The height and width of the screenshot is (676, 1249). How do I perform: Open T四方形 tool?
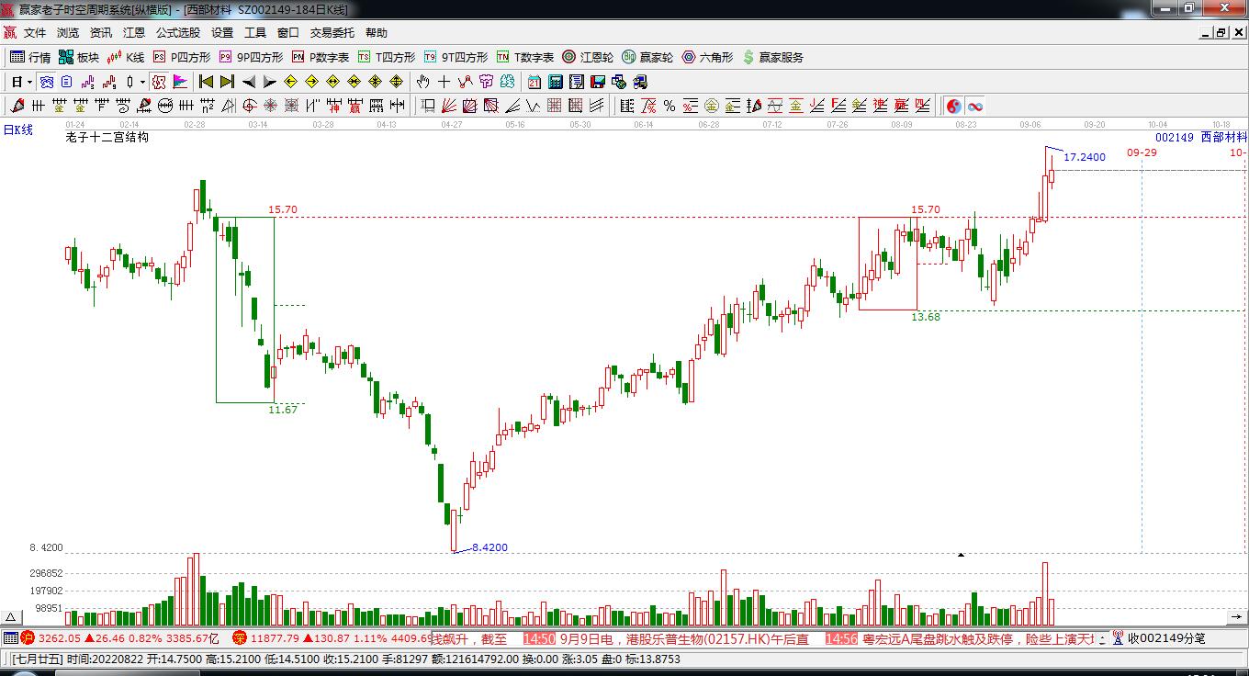point(387,57)
